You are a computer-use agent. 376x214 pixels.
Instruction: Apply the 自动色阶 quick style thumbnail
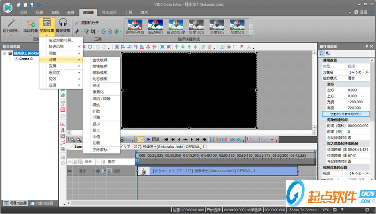point(156,27)
